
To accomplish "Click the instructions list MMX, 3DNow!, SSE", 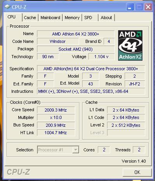I will (x=91, y=91).
